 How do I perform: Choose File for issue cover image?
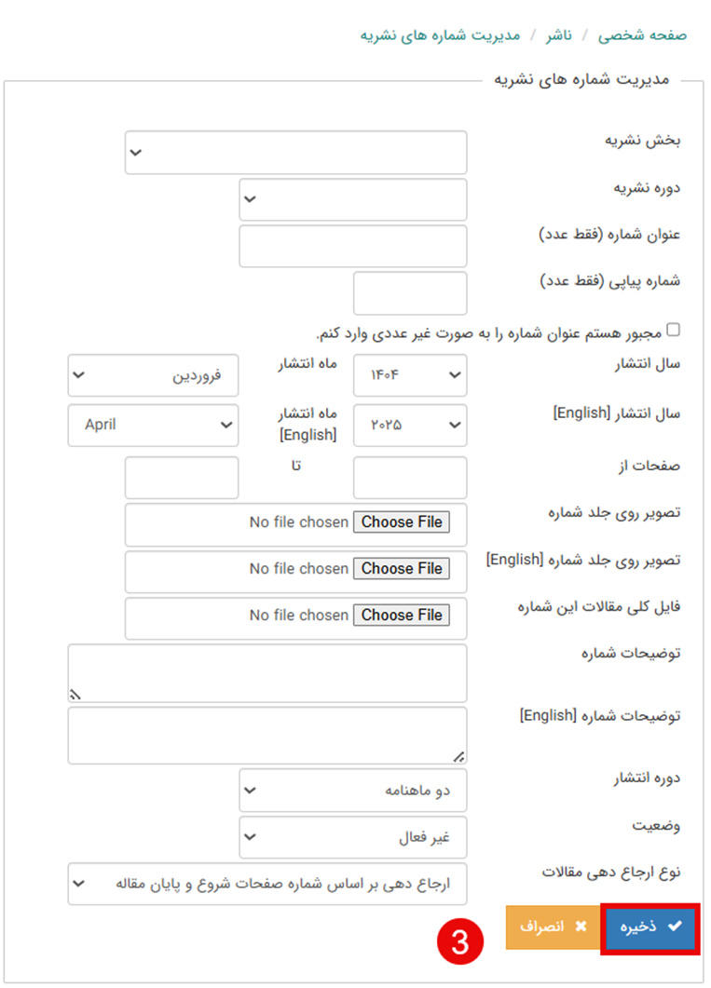coord(402,522)
